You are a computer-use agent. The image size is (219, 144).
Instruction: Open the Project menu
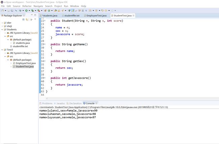[x=58, y=6]
